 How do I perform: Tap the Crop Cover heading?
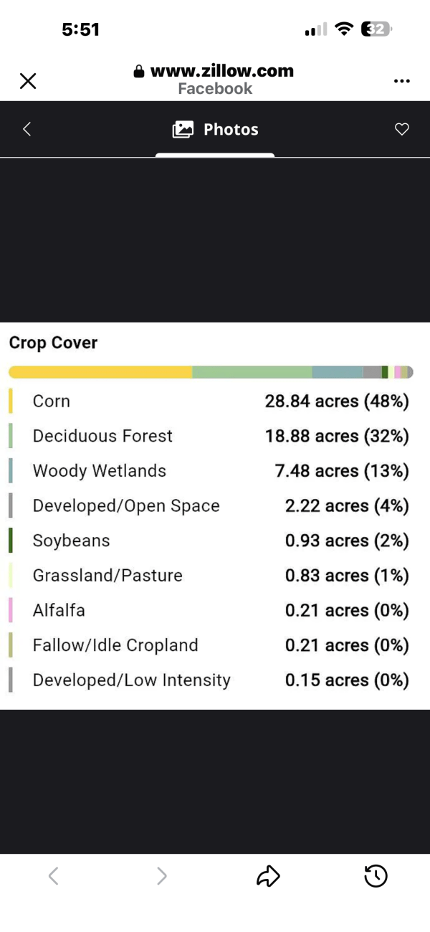[53, 343]
